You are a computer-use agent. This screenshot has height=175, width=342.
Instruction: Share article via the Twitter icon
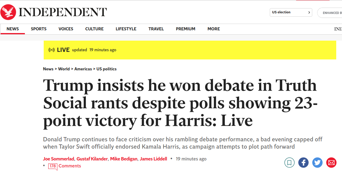317,163
